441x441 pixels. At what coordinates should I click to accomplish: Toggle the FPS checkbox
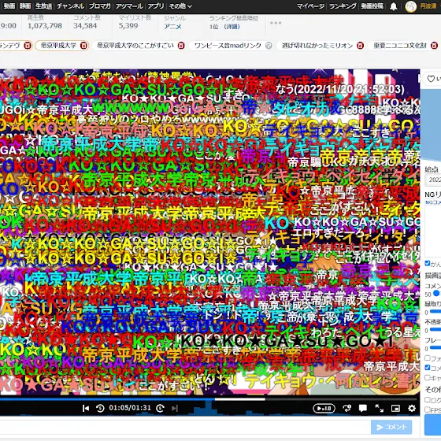[x=428, y=409]
